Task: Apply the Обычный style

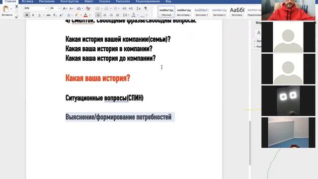Action: pos(166,12)
